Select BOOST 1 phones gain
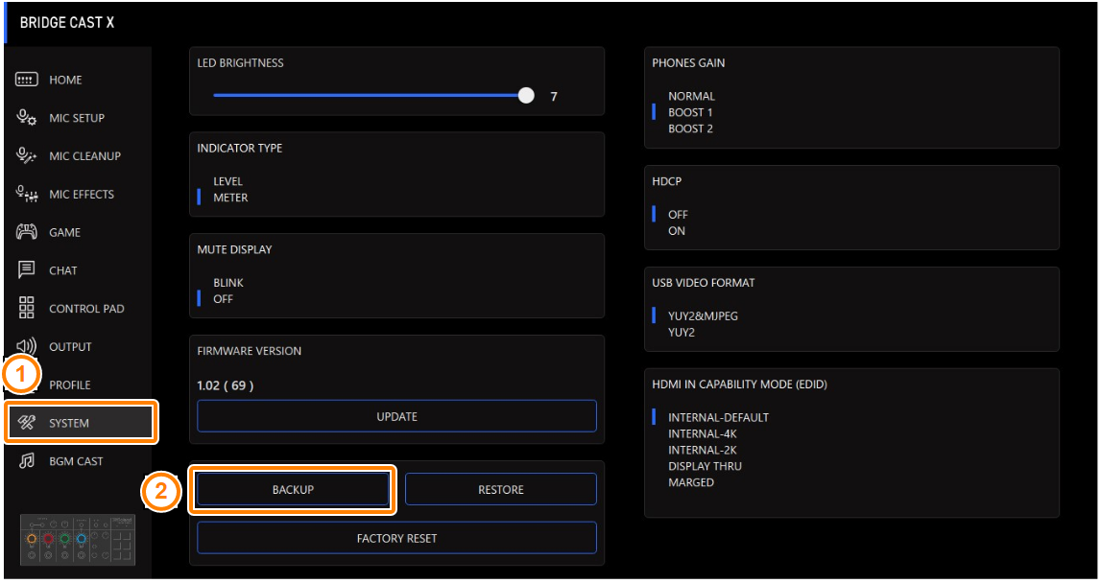This screenshot has width=1101, height=583. tap(690, 112)
